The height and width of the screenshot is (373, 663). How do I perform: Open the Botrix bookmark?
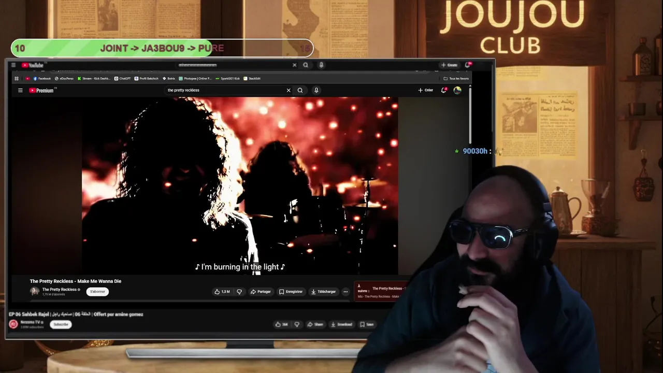[x=169, y=79]
